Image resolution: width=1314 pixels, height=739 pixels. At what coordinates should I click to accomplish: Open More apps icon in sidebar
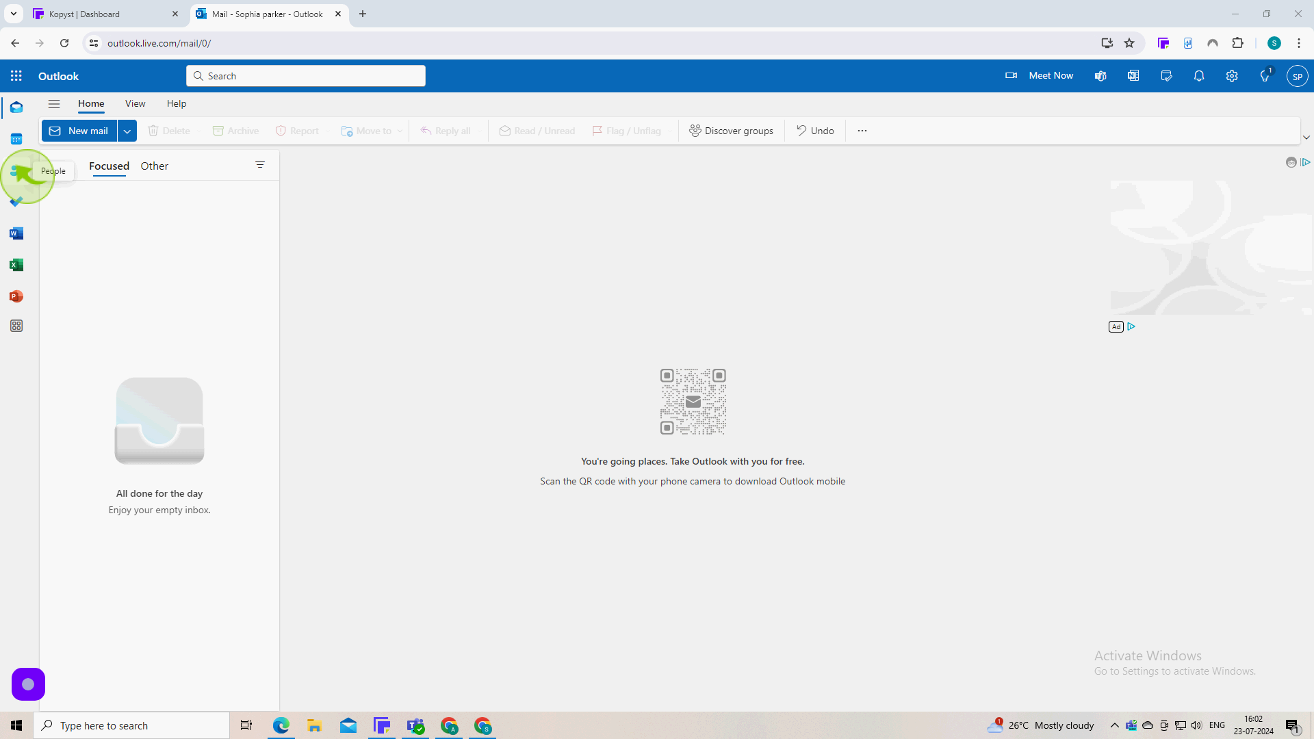tap(16, 326)
